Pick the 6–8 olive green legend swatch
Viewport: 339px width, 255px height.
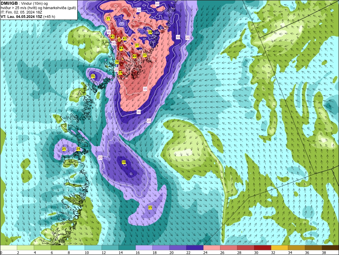pos(59,248)
